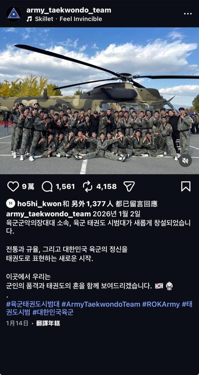Open Skillet Feel Invincible audio track

click(x=64, y=19)
